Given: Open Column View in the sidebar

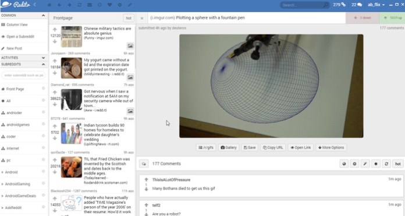Looking at the screenshot, I should tap(24, 25).
